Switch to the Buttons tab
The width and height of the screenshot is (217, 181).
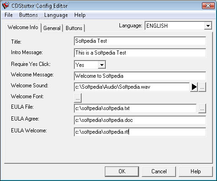pos(74,28)
